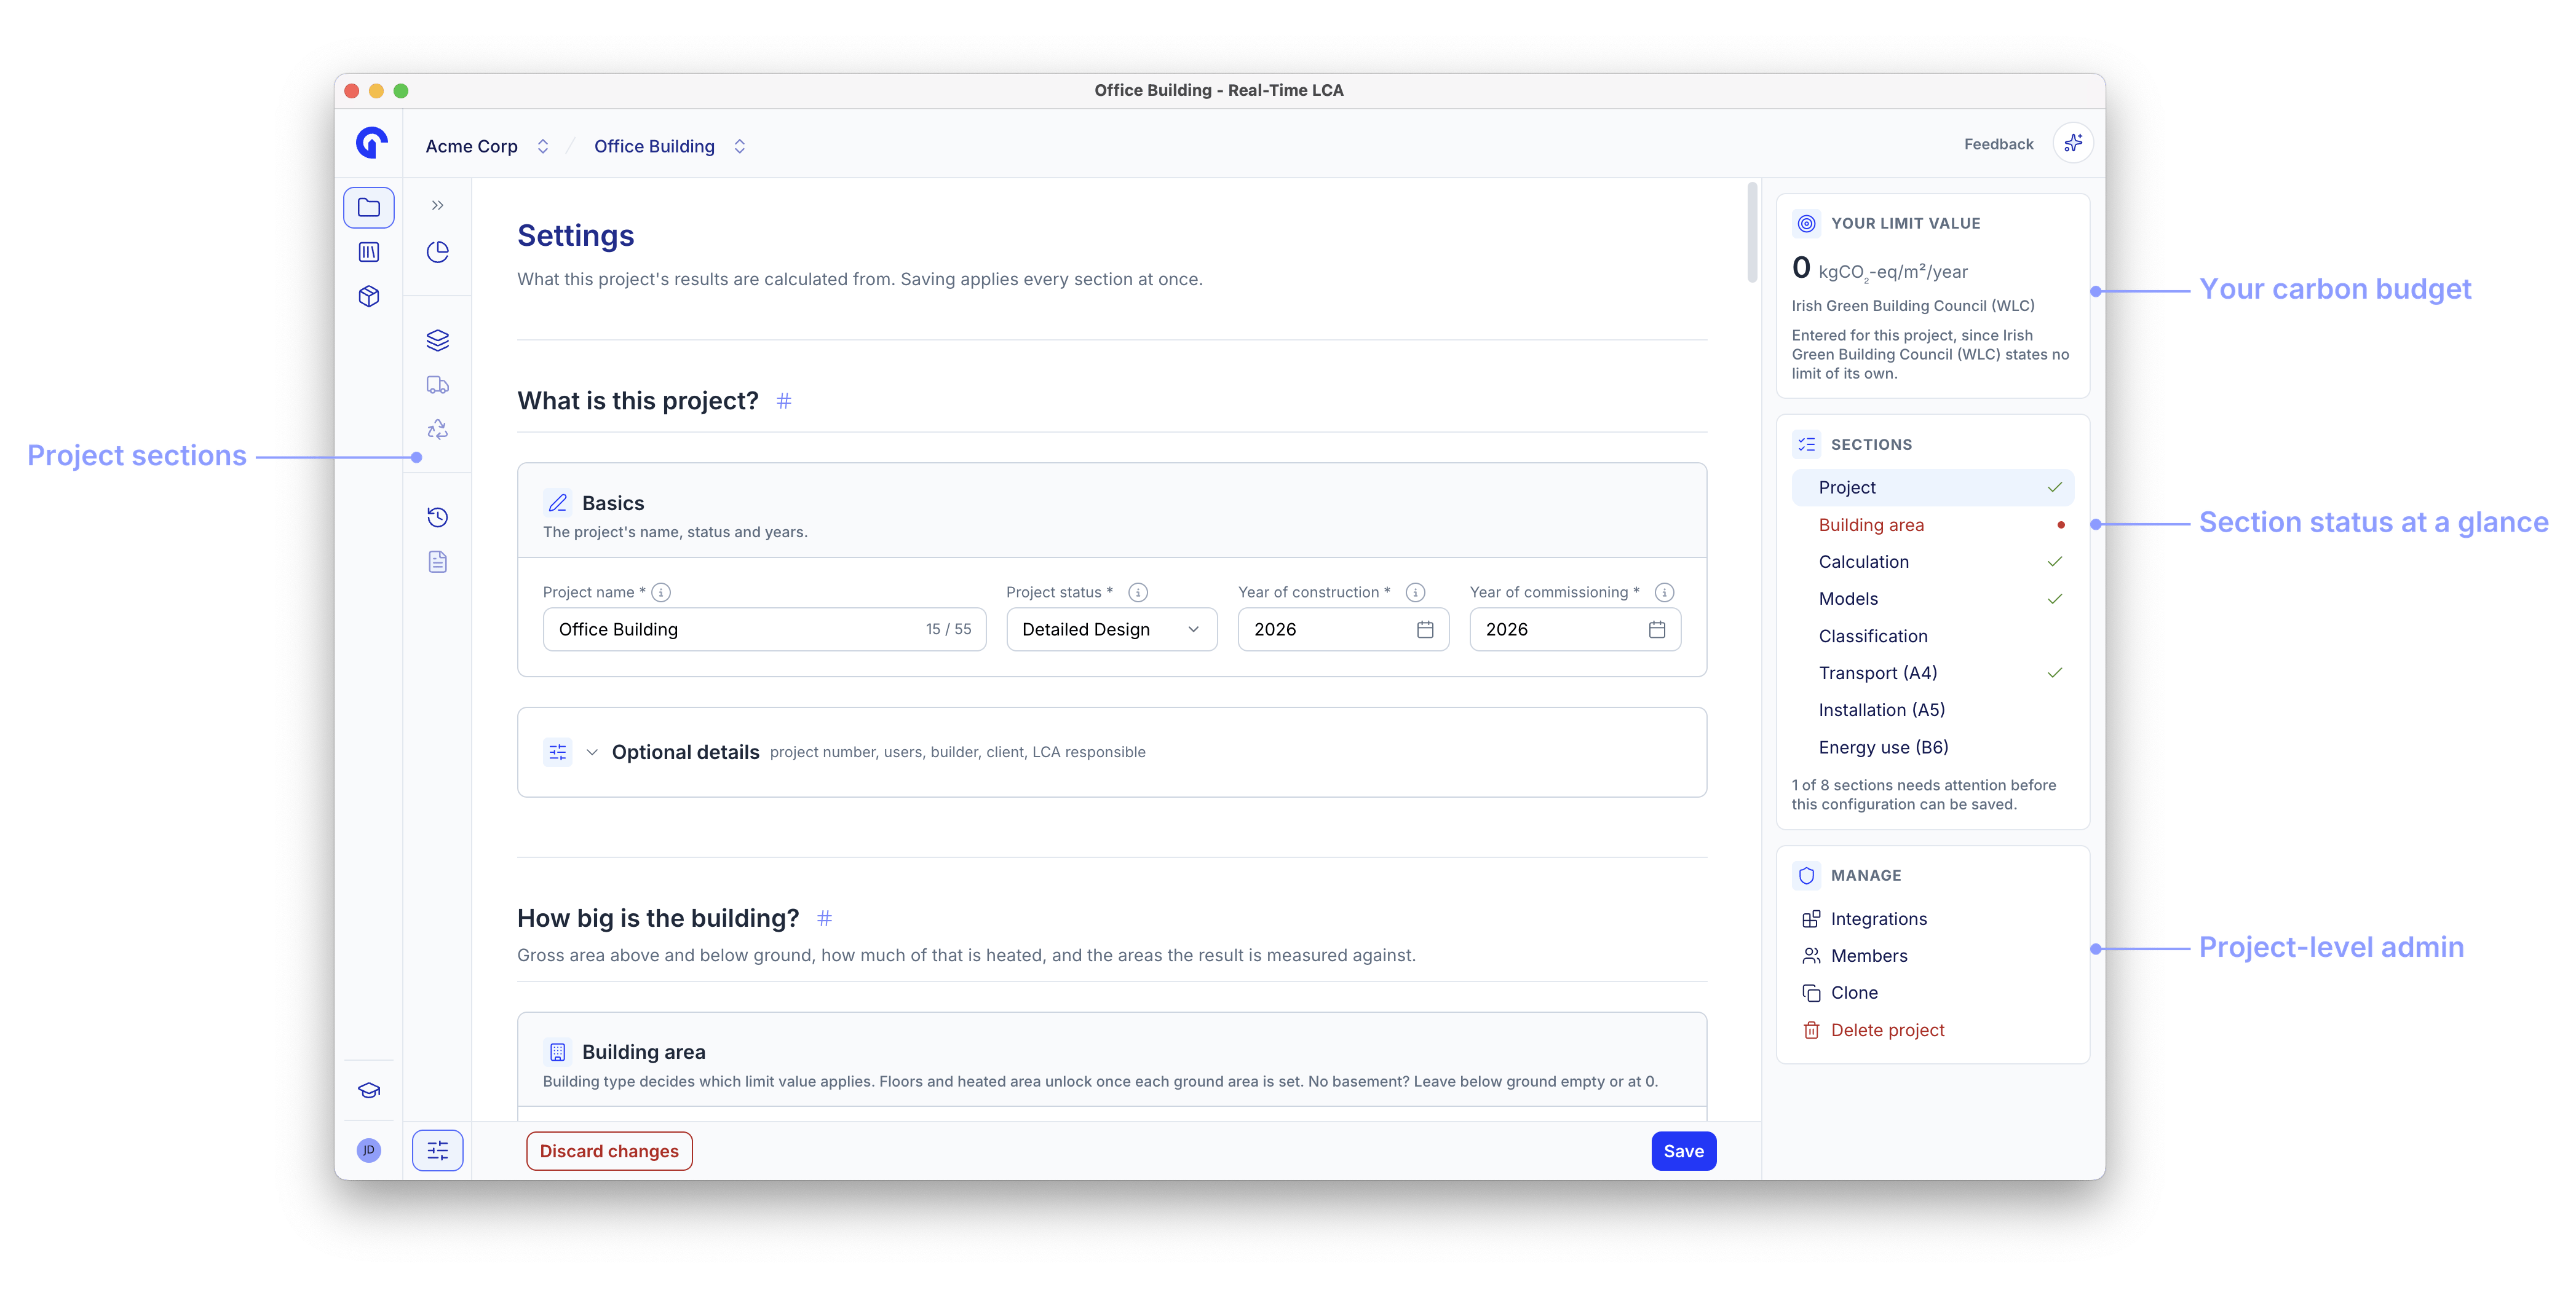Click Discard changes button
The image size is (2576, 1298).
[609, 1150]
